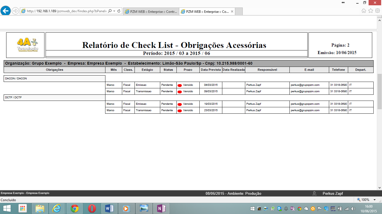
Task: Select the 'DCTF / DCTF' obligation row
Action: [x=55, y=98]
